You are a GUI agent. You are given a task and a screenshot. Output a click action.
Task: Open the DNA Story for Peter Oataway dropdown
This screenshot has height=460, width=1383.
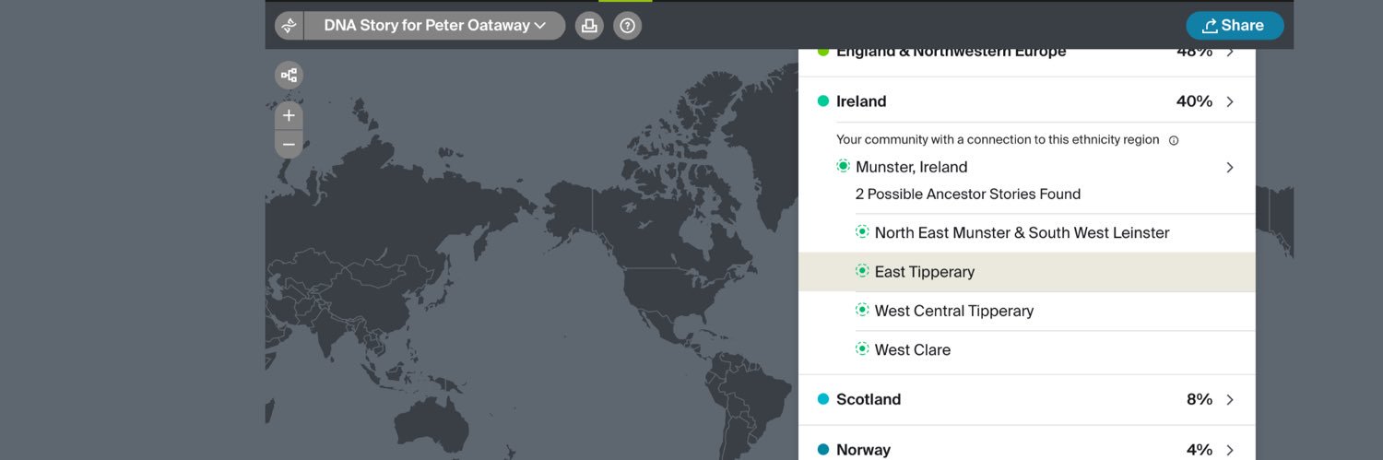pyautogui.click(x=434, y=26)
